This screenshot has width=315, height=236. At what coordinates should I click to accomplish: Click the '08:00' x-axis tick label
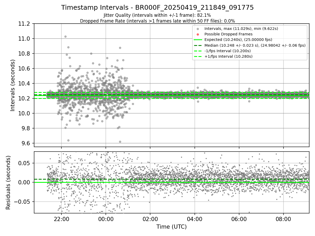[x=283, y=219]
